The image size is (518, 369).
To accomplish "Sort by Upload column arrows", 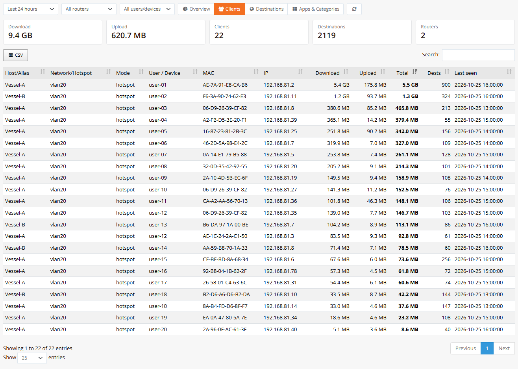I will [383, 72].
